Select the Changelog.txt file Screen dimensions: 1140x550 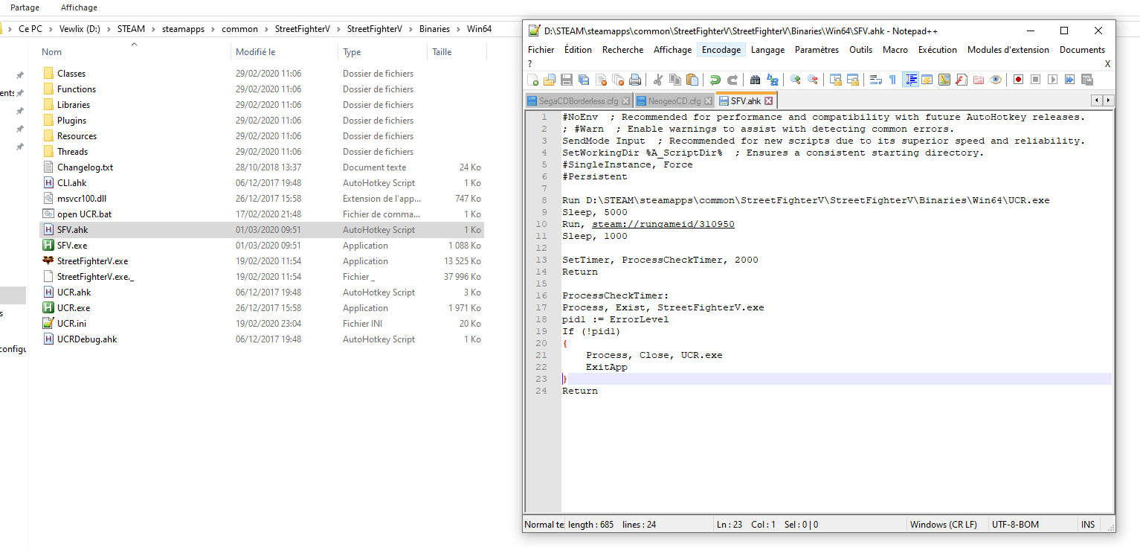point(262,167)
